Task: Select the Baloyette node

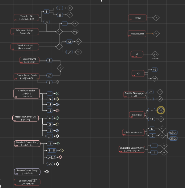Action: 137,115
